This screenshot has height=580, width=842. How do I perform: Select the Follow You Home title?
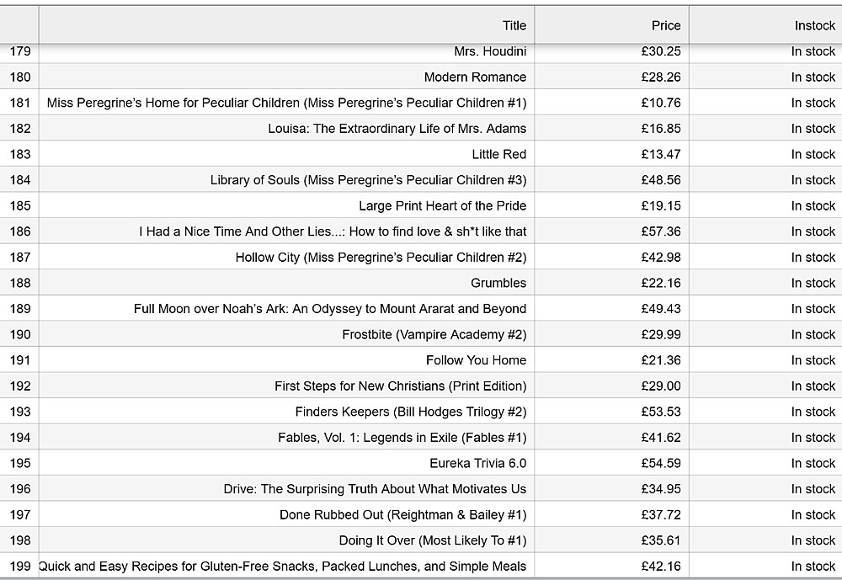(x=476, y=360)
